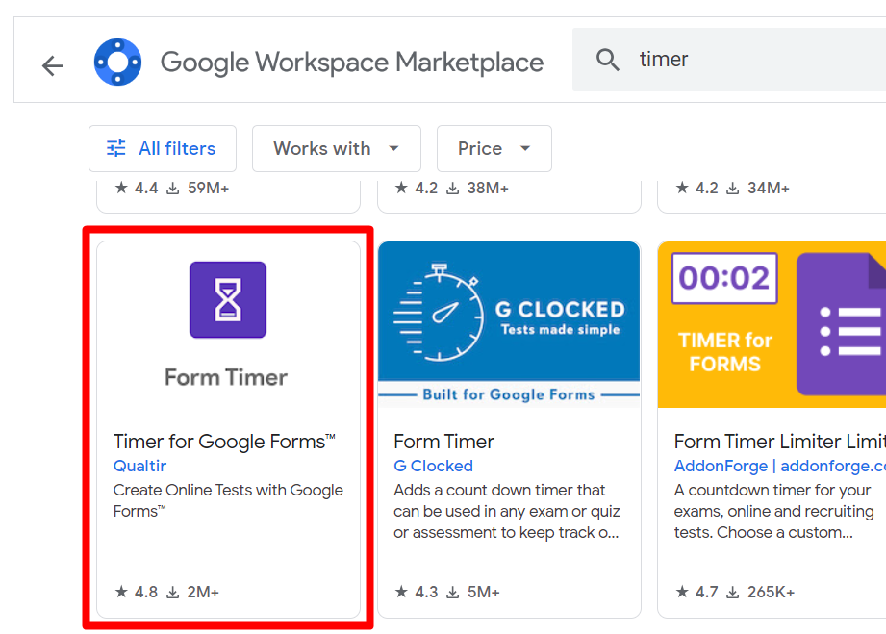
Task: Click the G Clocked stopwatch banner image
Action: click(x=508, y=323)
